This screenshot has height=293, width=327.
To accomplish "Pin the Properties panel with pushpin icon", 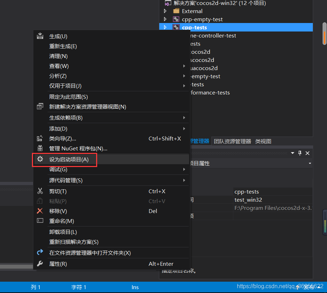I will (x=300, y=153).
